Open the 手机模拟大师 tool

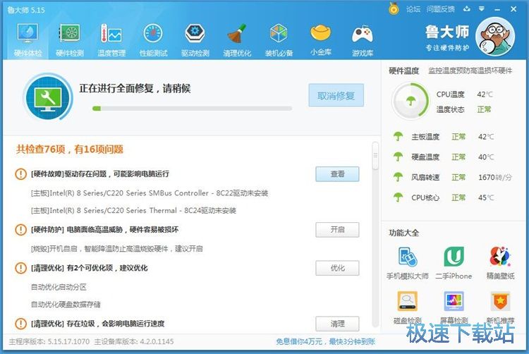pos(408,263)
